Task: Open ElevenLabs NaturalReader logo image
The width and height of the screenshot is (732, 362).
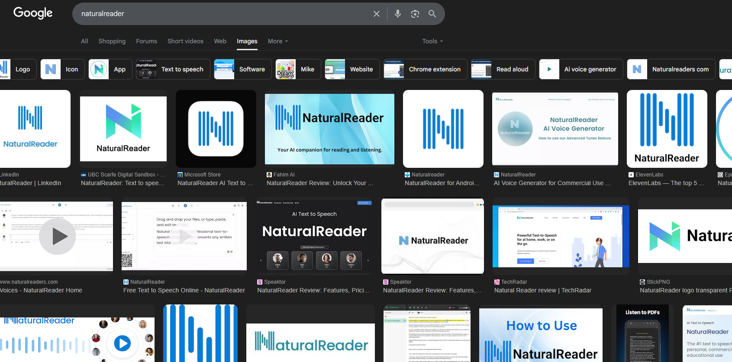Action: (x=667, y=129)
